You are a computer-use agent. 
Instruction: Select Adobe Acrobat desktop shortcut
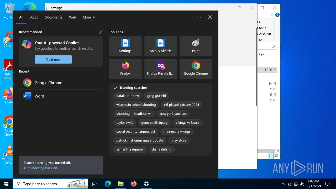click(x=8, y=69)
